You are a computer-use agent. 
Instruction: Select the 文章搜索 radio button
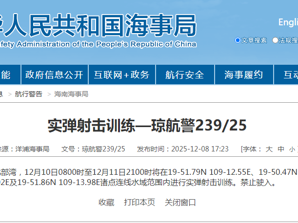[x=238, y=40]
